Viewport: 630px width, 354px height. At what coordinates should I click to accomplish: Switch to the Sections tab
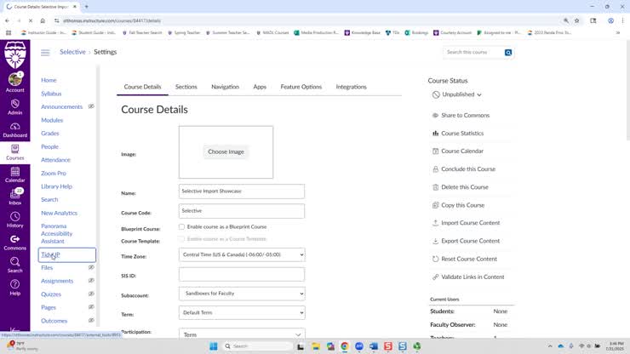pyautogui.click(x=186, y=87)
